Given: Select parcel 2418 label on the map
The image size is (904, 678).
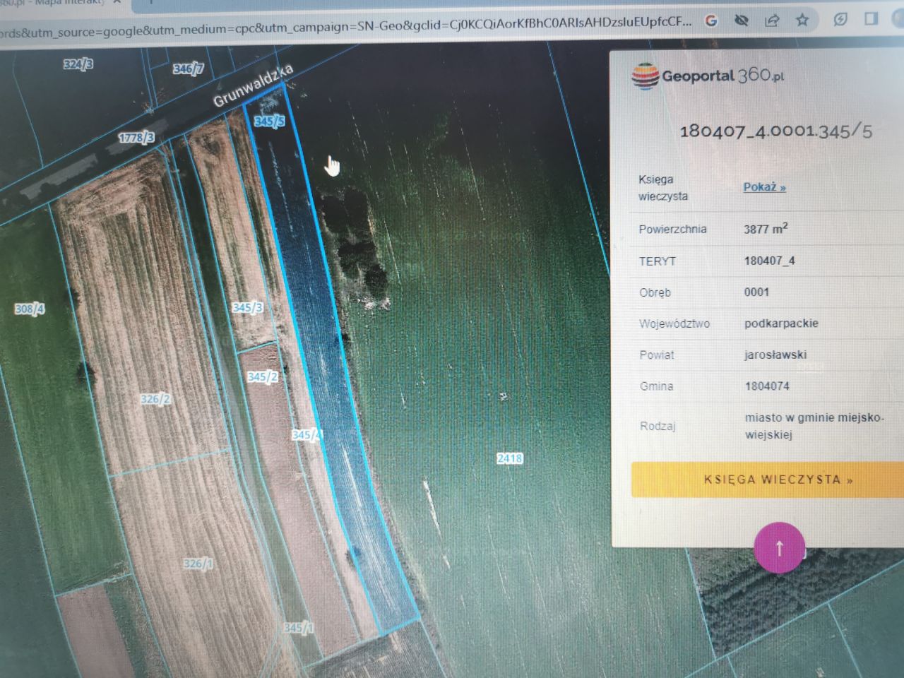Looking at the screenshot, I should pyautogui.click(x=509, y=458).
